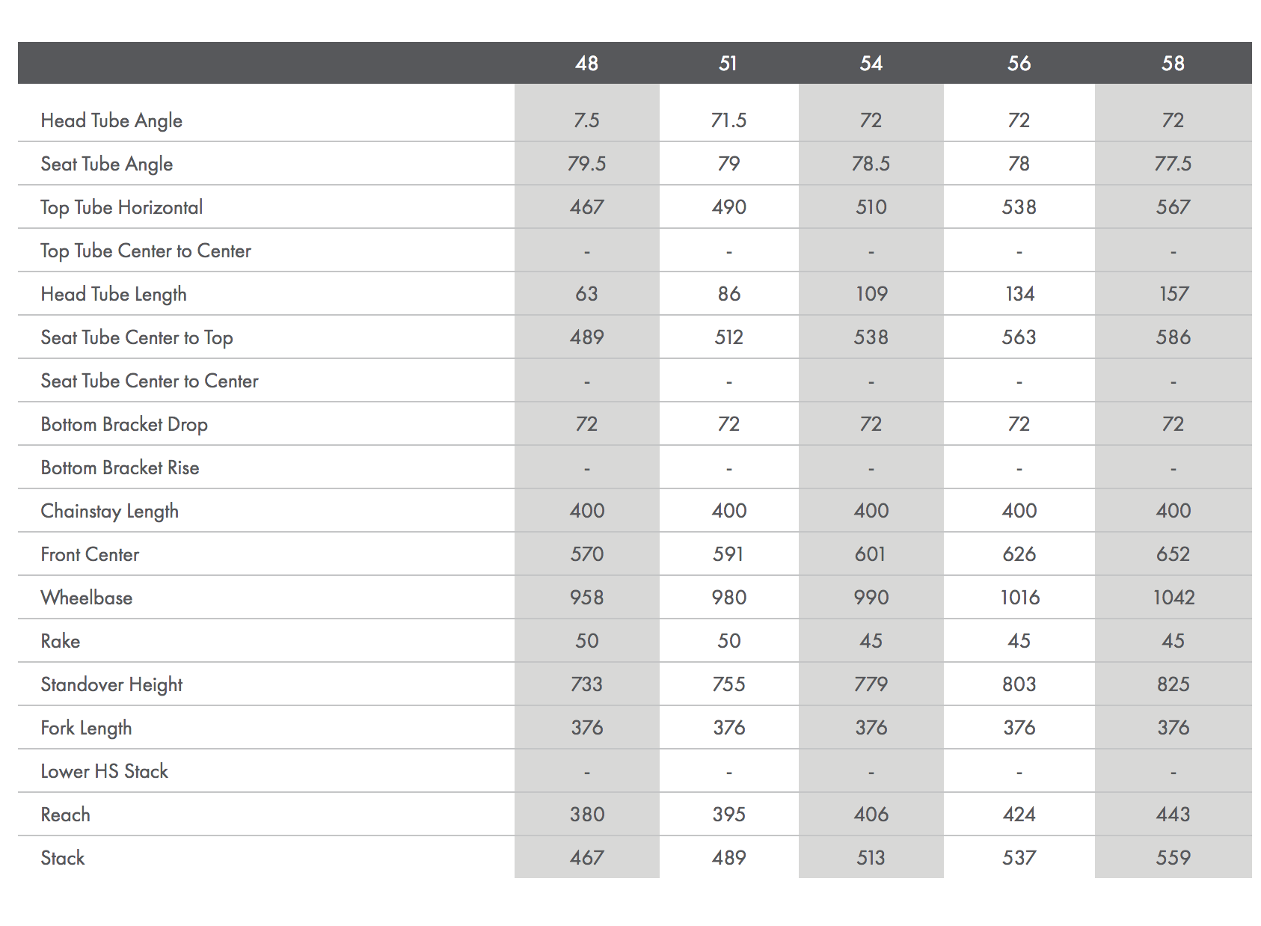
Task: Click the 7.5 head tube angle value
Action: [586, 120]
